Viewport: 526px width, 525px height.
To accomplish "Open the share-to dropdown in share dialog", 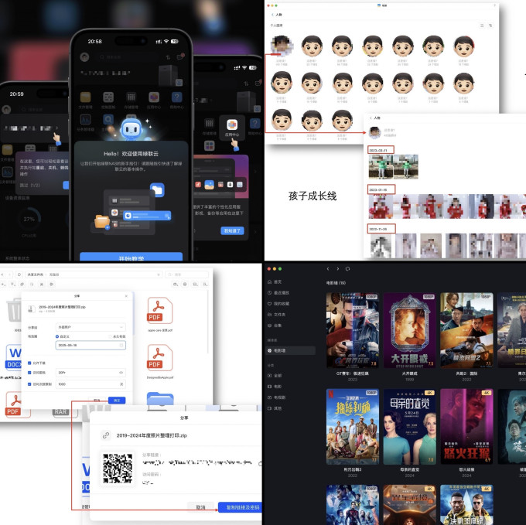I will [91, 327].
